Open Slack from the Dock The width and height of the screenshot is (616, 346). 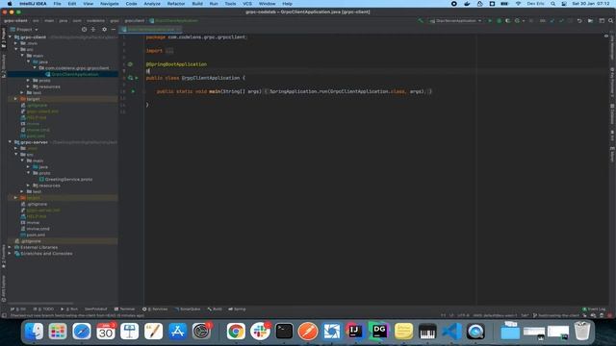tap(260, 332)
